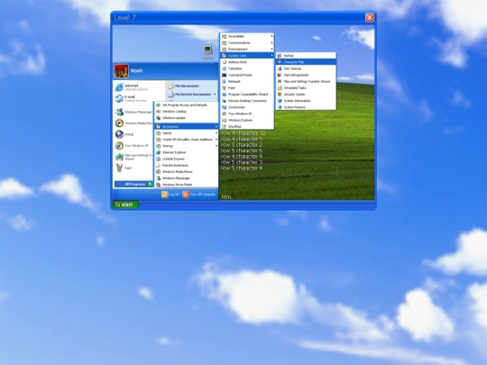Select Files and Settings Transfer Wizard in System Tools

coord(306,81)
